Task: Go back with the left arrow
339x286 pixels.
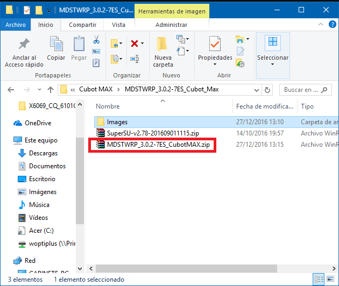Action: [x=11, y=90]
